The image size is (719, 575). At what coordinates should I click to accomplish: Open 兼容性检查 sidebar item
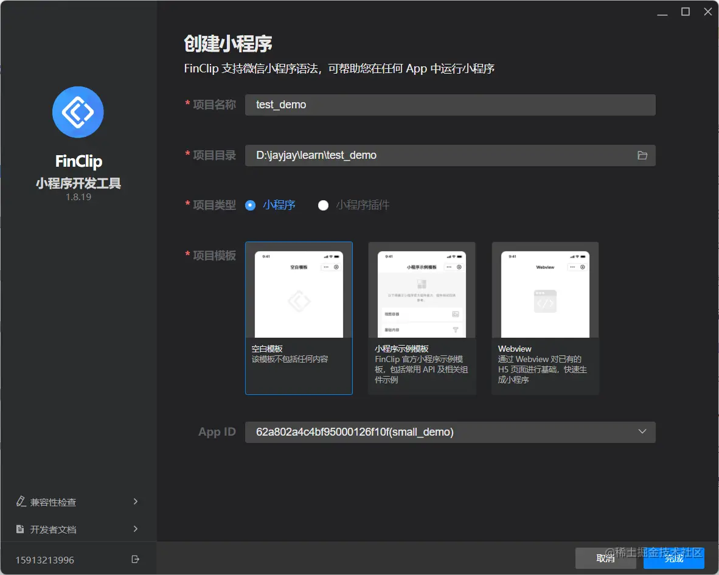click(x=78, y=502)
